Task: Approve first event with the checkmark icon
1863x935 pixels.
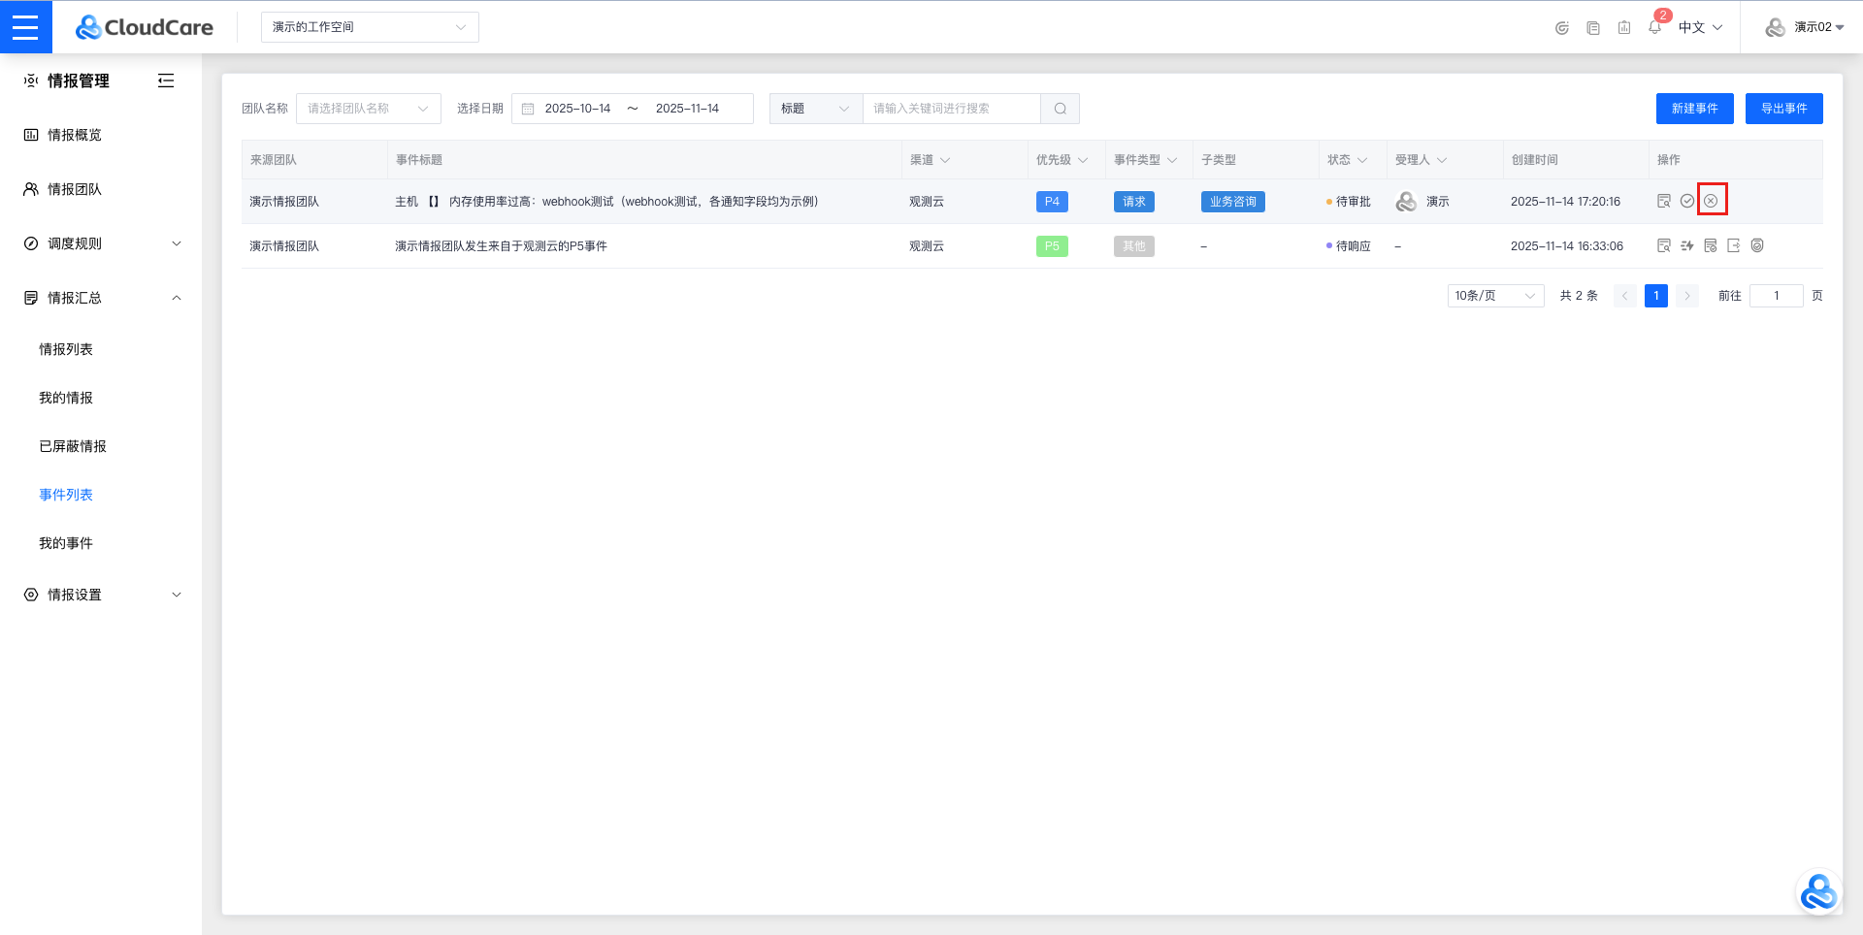Action: [1687, 201]
